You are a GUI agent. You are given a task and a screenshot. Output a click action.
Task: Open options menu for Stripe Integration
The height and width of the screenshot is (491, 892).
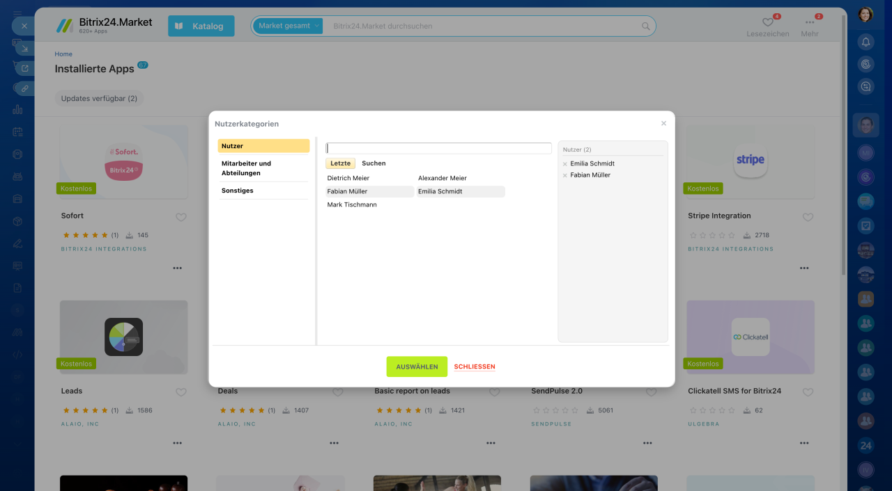pyautogui.click(x=804, y=268)
